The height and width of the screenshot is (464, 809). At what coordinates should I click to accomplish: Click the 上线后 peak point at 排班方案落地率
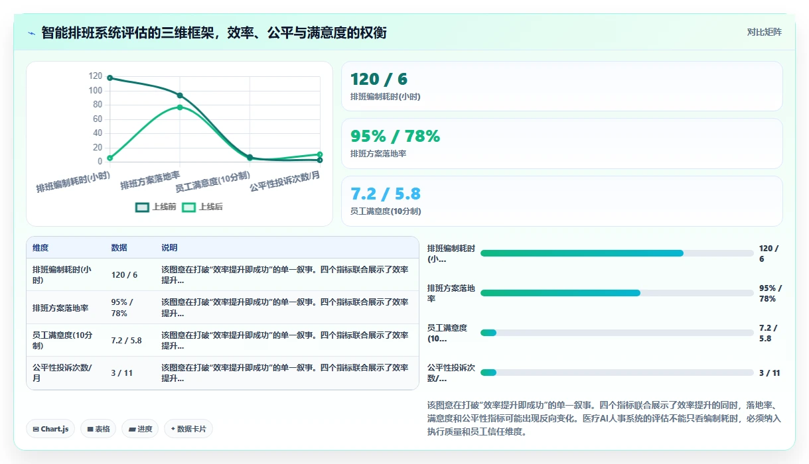point(180,107)
